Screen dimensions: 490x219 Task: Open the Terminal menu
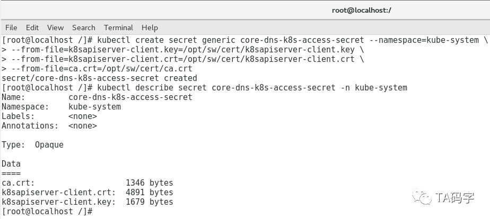[118, 28]
